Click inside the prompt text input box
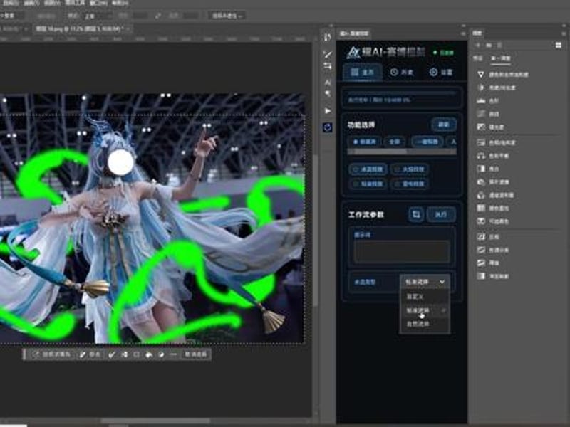570x427 pixels. coord(402,251)
